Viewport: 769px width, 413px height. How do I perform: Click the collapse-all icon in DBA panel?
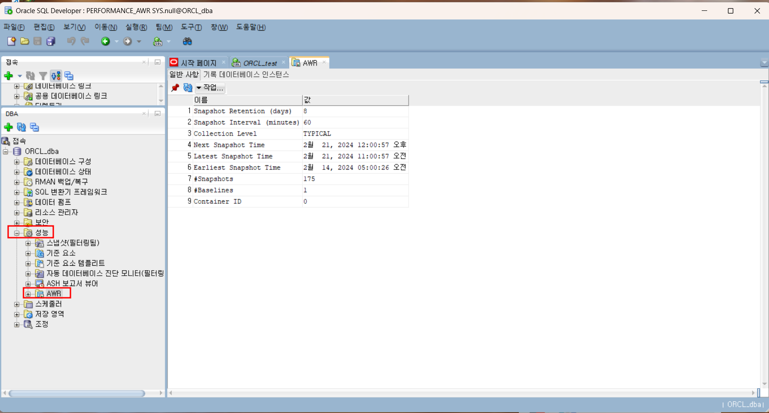click(34, 127)
